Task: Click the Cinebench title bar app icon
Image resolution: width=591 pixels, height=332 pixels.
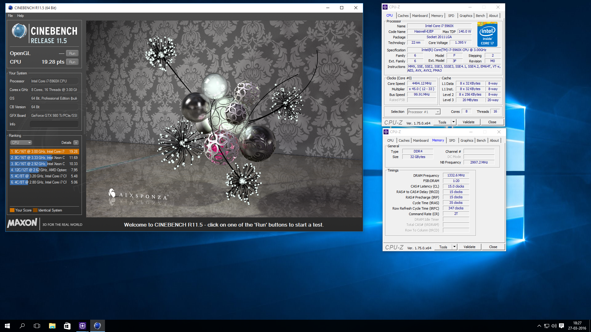Action: click(x=10, y=8)
